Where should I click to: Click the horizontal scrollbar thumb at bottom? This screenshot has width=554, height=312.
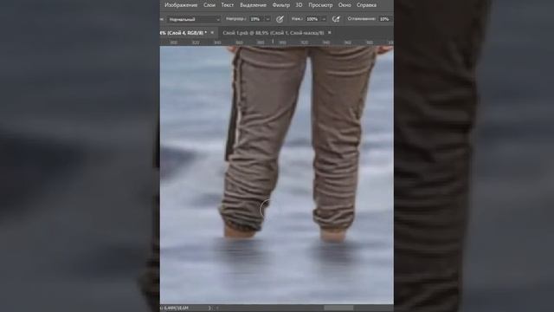pyautogui.click(x=338, y=308)
